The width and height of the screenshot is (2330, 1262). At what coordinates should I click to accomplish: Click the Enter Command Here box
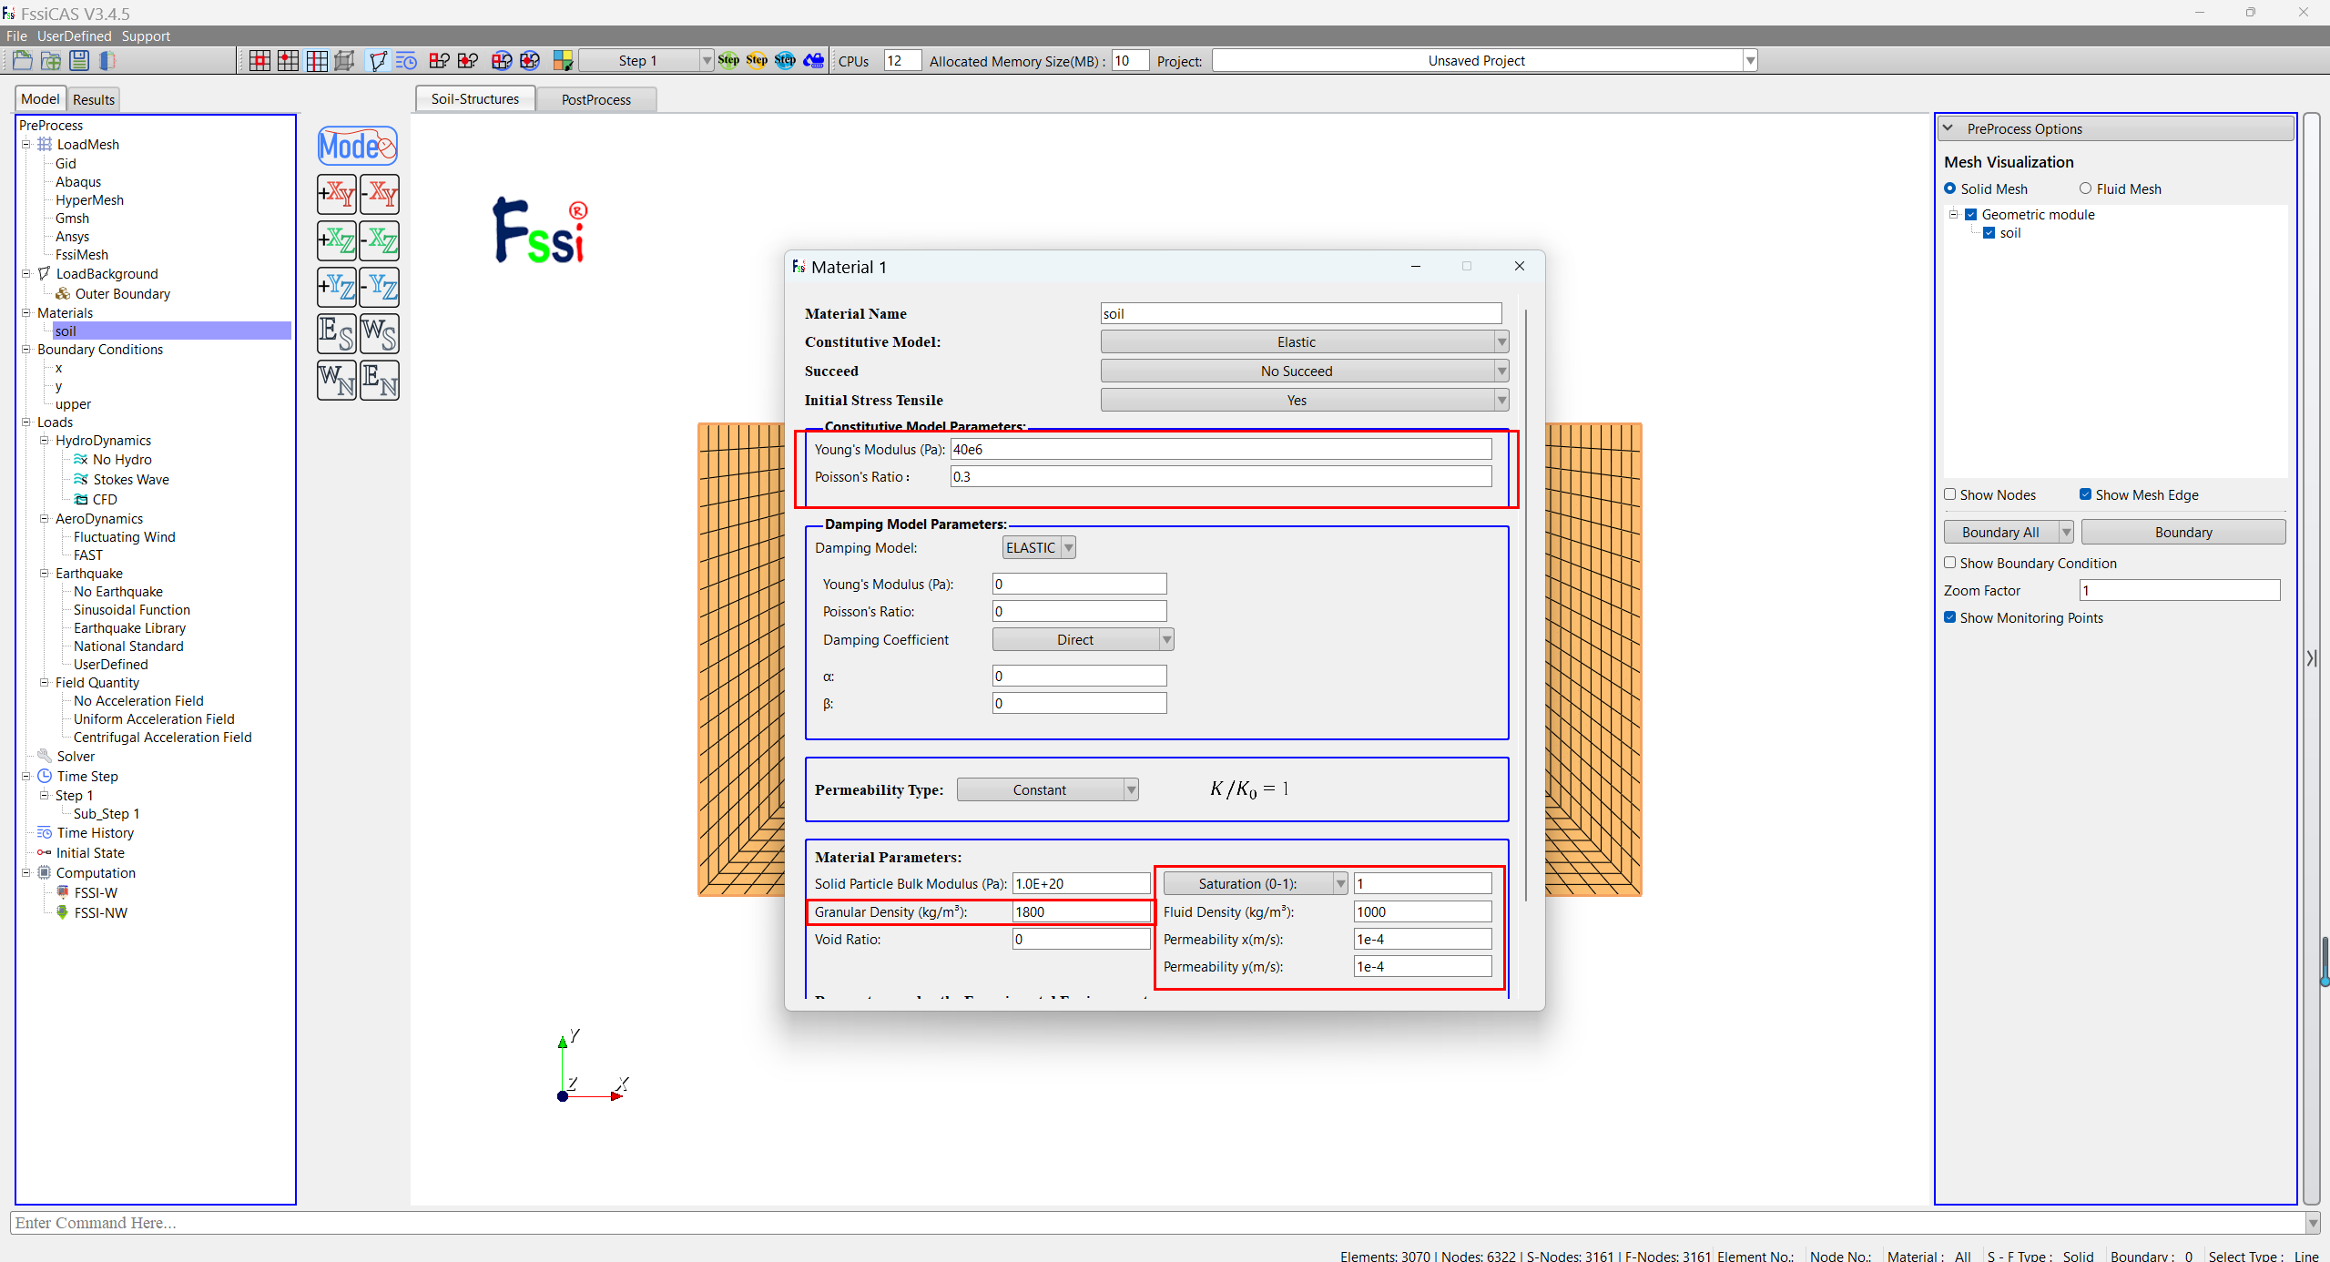tap(1158, 1223)
